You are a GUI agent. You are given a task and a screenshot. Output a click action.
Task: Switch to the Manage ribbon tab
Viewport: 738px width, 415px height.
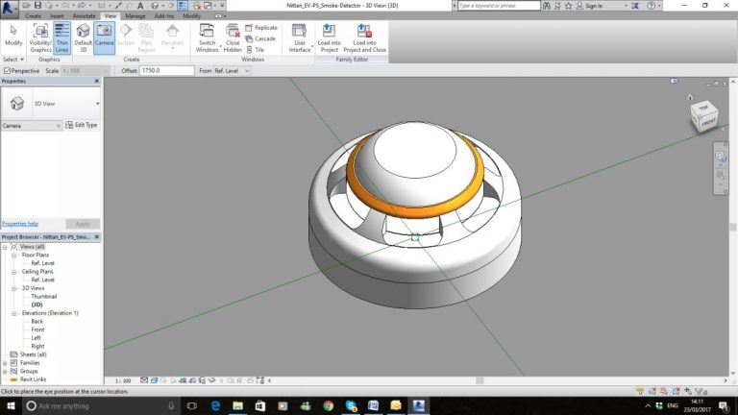pos(135,16)
